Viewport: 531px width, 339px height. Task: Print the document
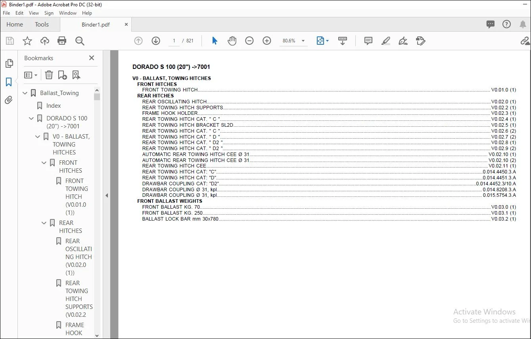tap(62, 41)
